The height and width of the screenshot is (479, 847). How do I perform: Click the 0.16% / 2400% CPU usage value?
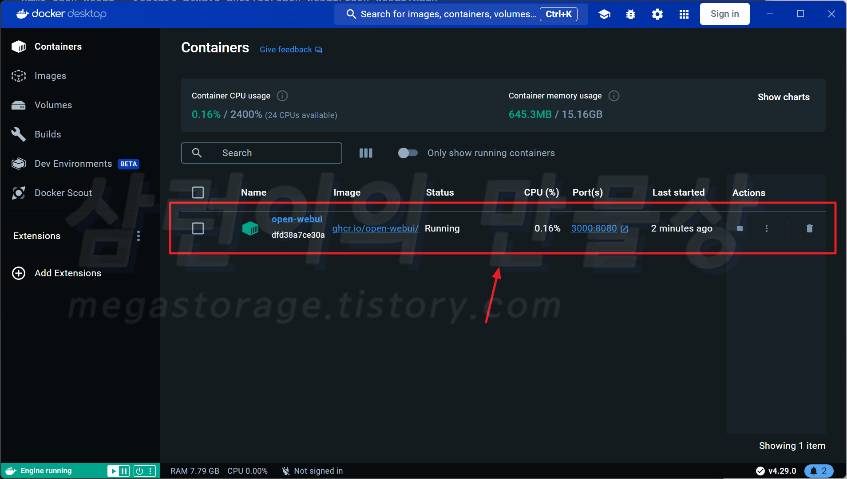coord(227,114)
